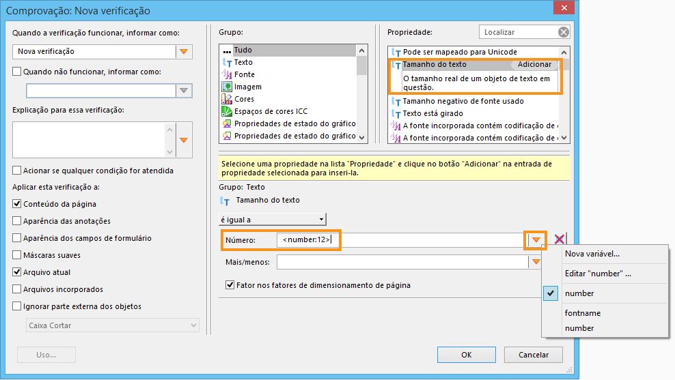
Task: Enable 'Máscaras suaves' checkbox
Action: click(17, 255)
